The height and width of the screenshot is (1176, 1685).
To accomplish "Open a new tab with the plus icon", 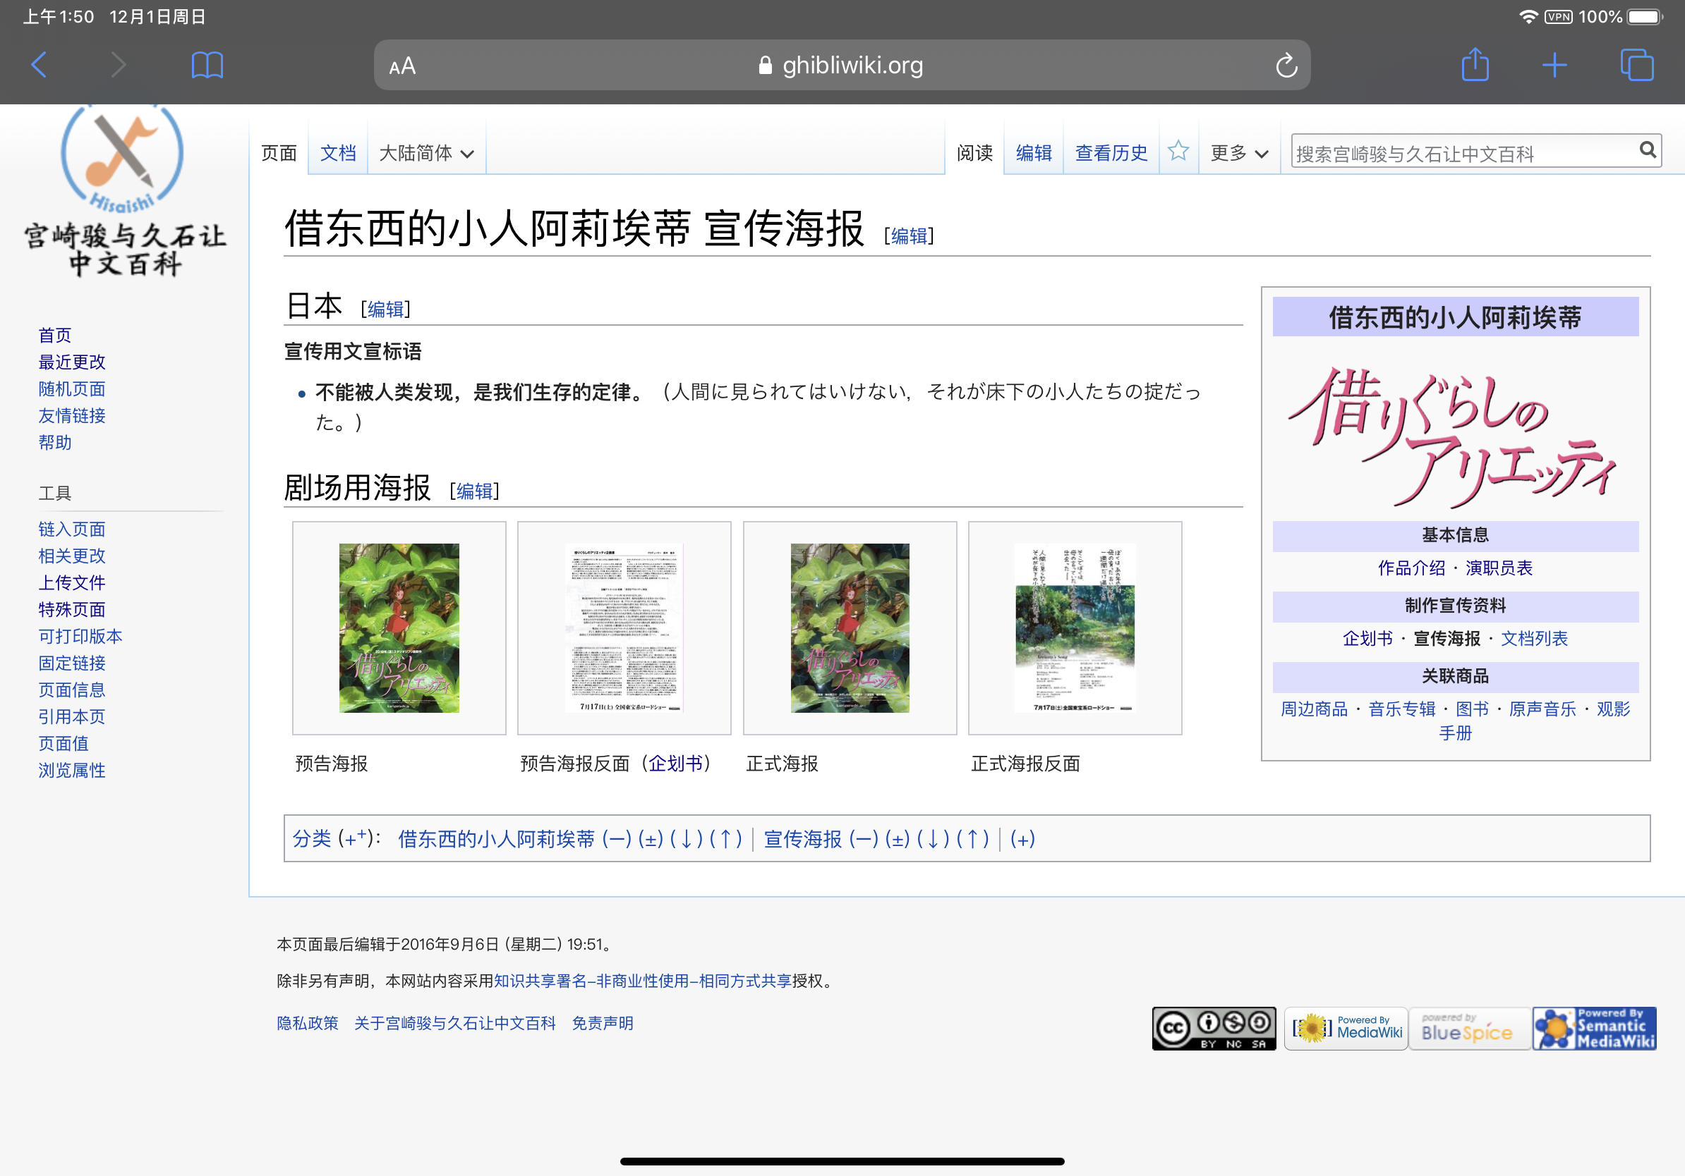I will 1554,66.
